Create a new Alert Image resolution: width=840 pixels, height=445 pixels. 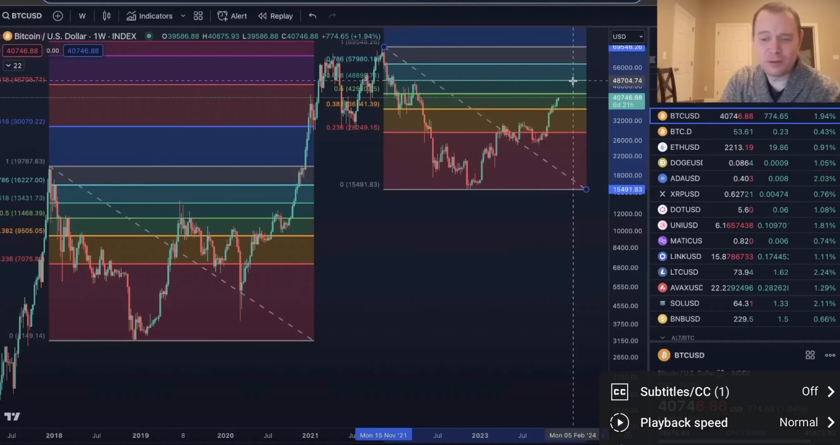pyautogui.click(x=232, y=16)
